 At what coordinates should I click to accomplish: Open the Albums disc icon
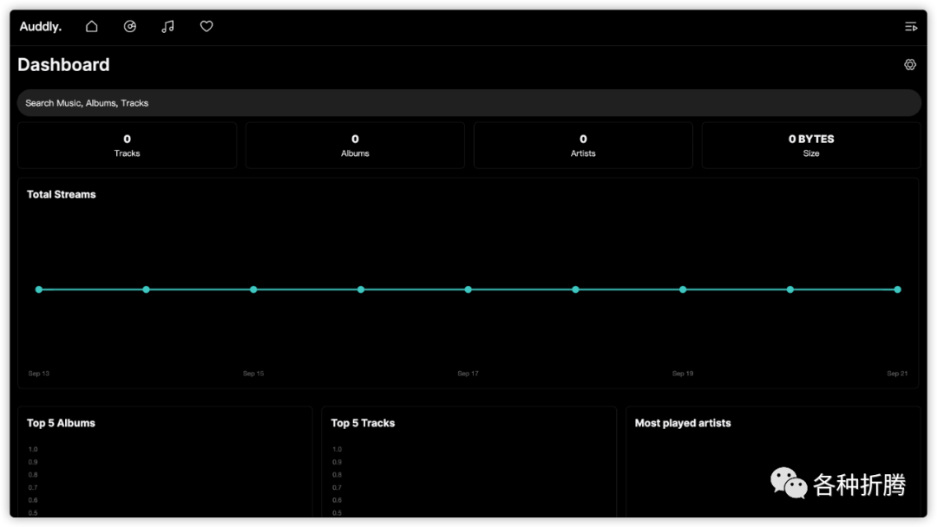(x=129, y=26)
